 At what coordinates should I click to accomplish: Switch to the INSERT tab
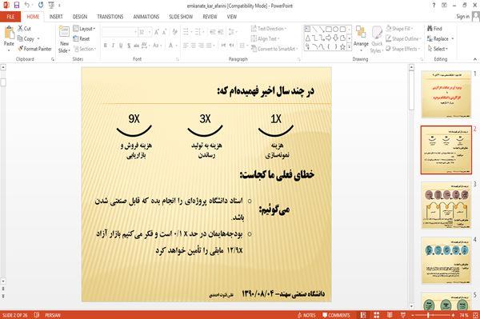pyautogui.click(x=56, y=17)
